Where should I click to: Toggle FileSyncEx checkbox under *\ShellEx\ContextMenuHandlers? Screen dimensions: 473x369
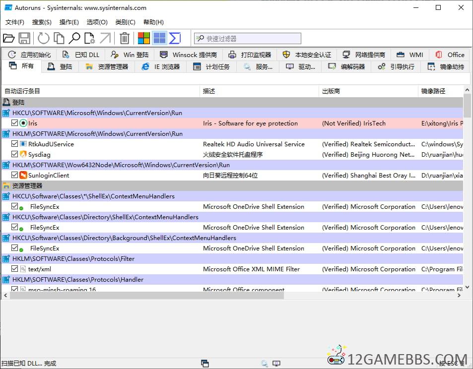(x=14, y=206)
